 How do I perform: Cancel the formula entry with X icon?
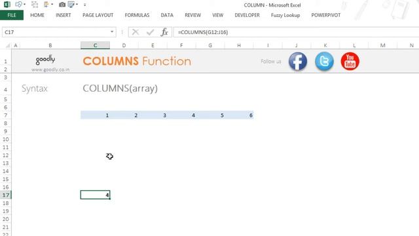click(x=136, y=32)
